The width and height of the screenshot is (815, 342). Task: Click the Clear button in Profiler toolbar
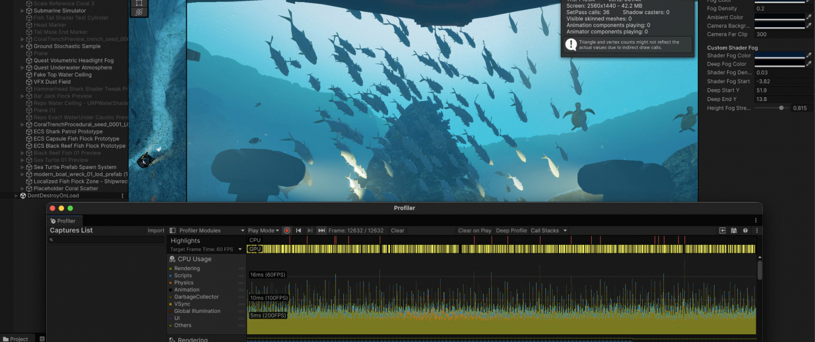click(x=398, y=231)
